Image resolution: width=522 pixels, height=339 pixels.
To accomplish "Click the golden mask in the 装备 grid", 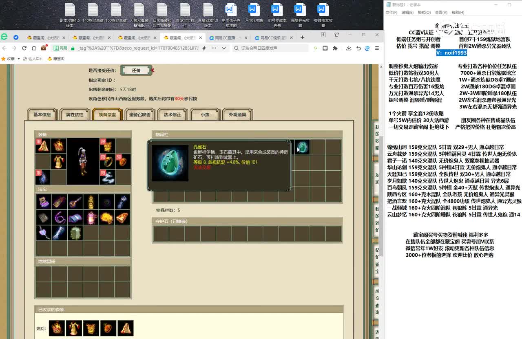I will point(107,145).
